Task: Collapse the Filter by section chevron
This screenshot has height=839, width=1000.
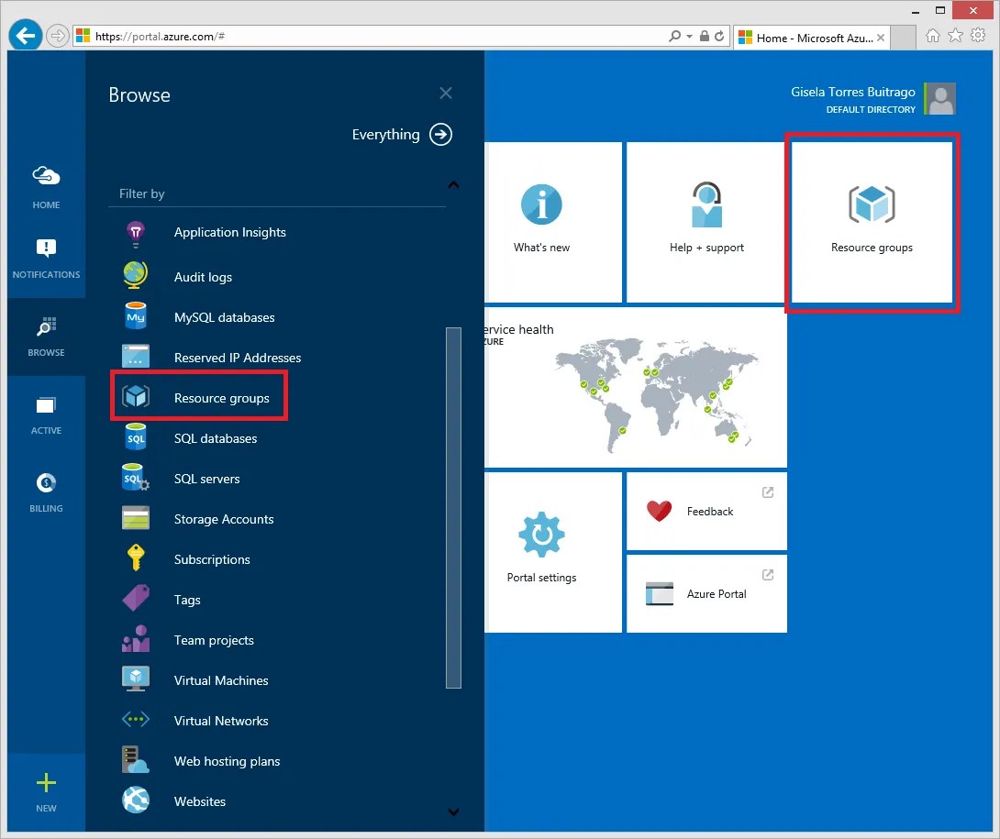Action: click(x=453, y=184)
